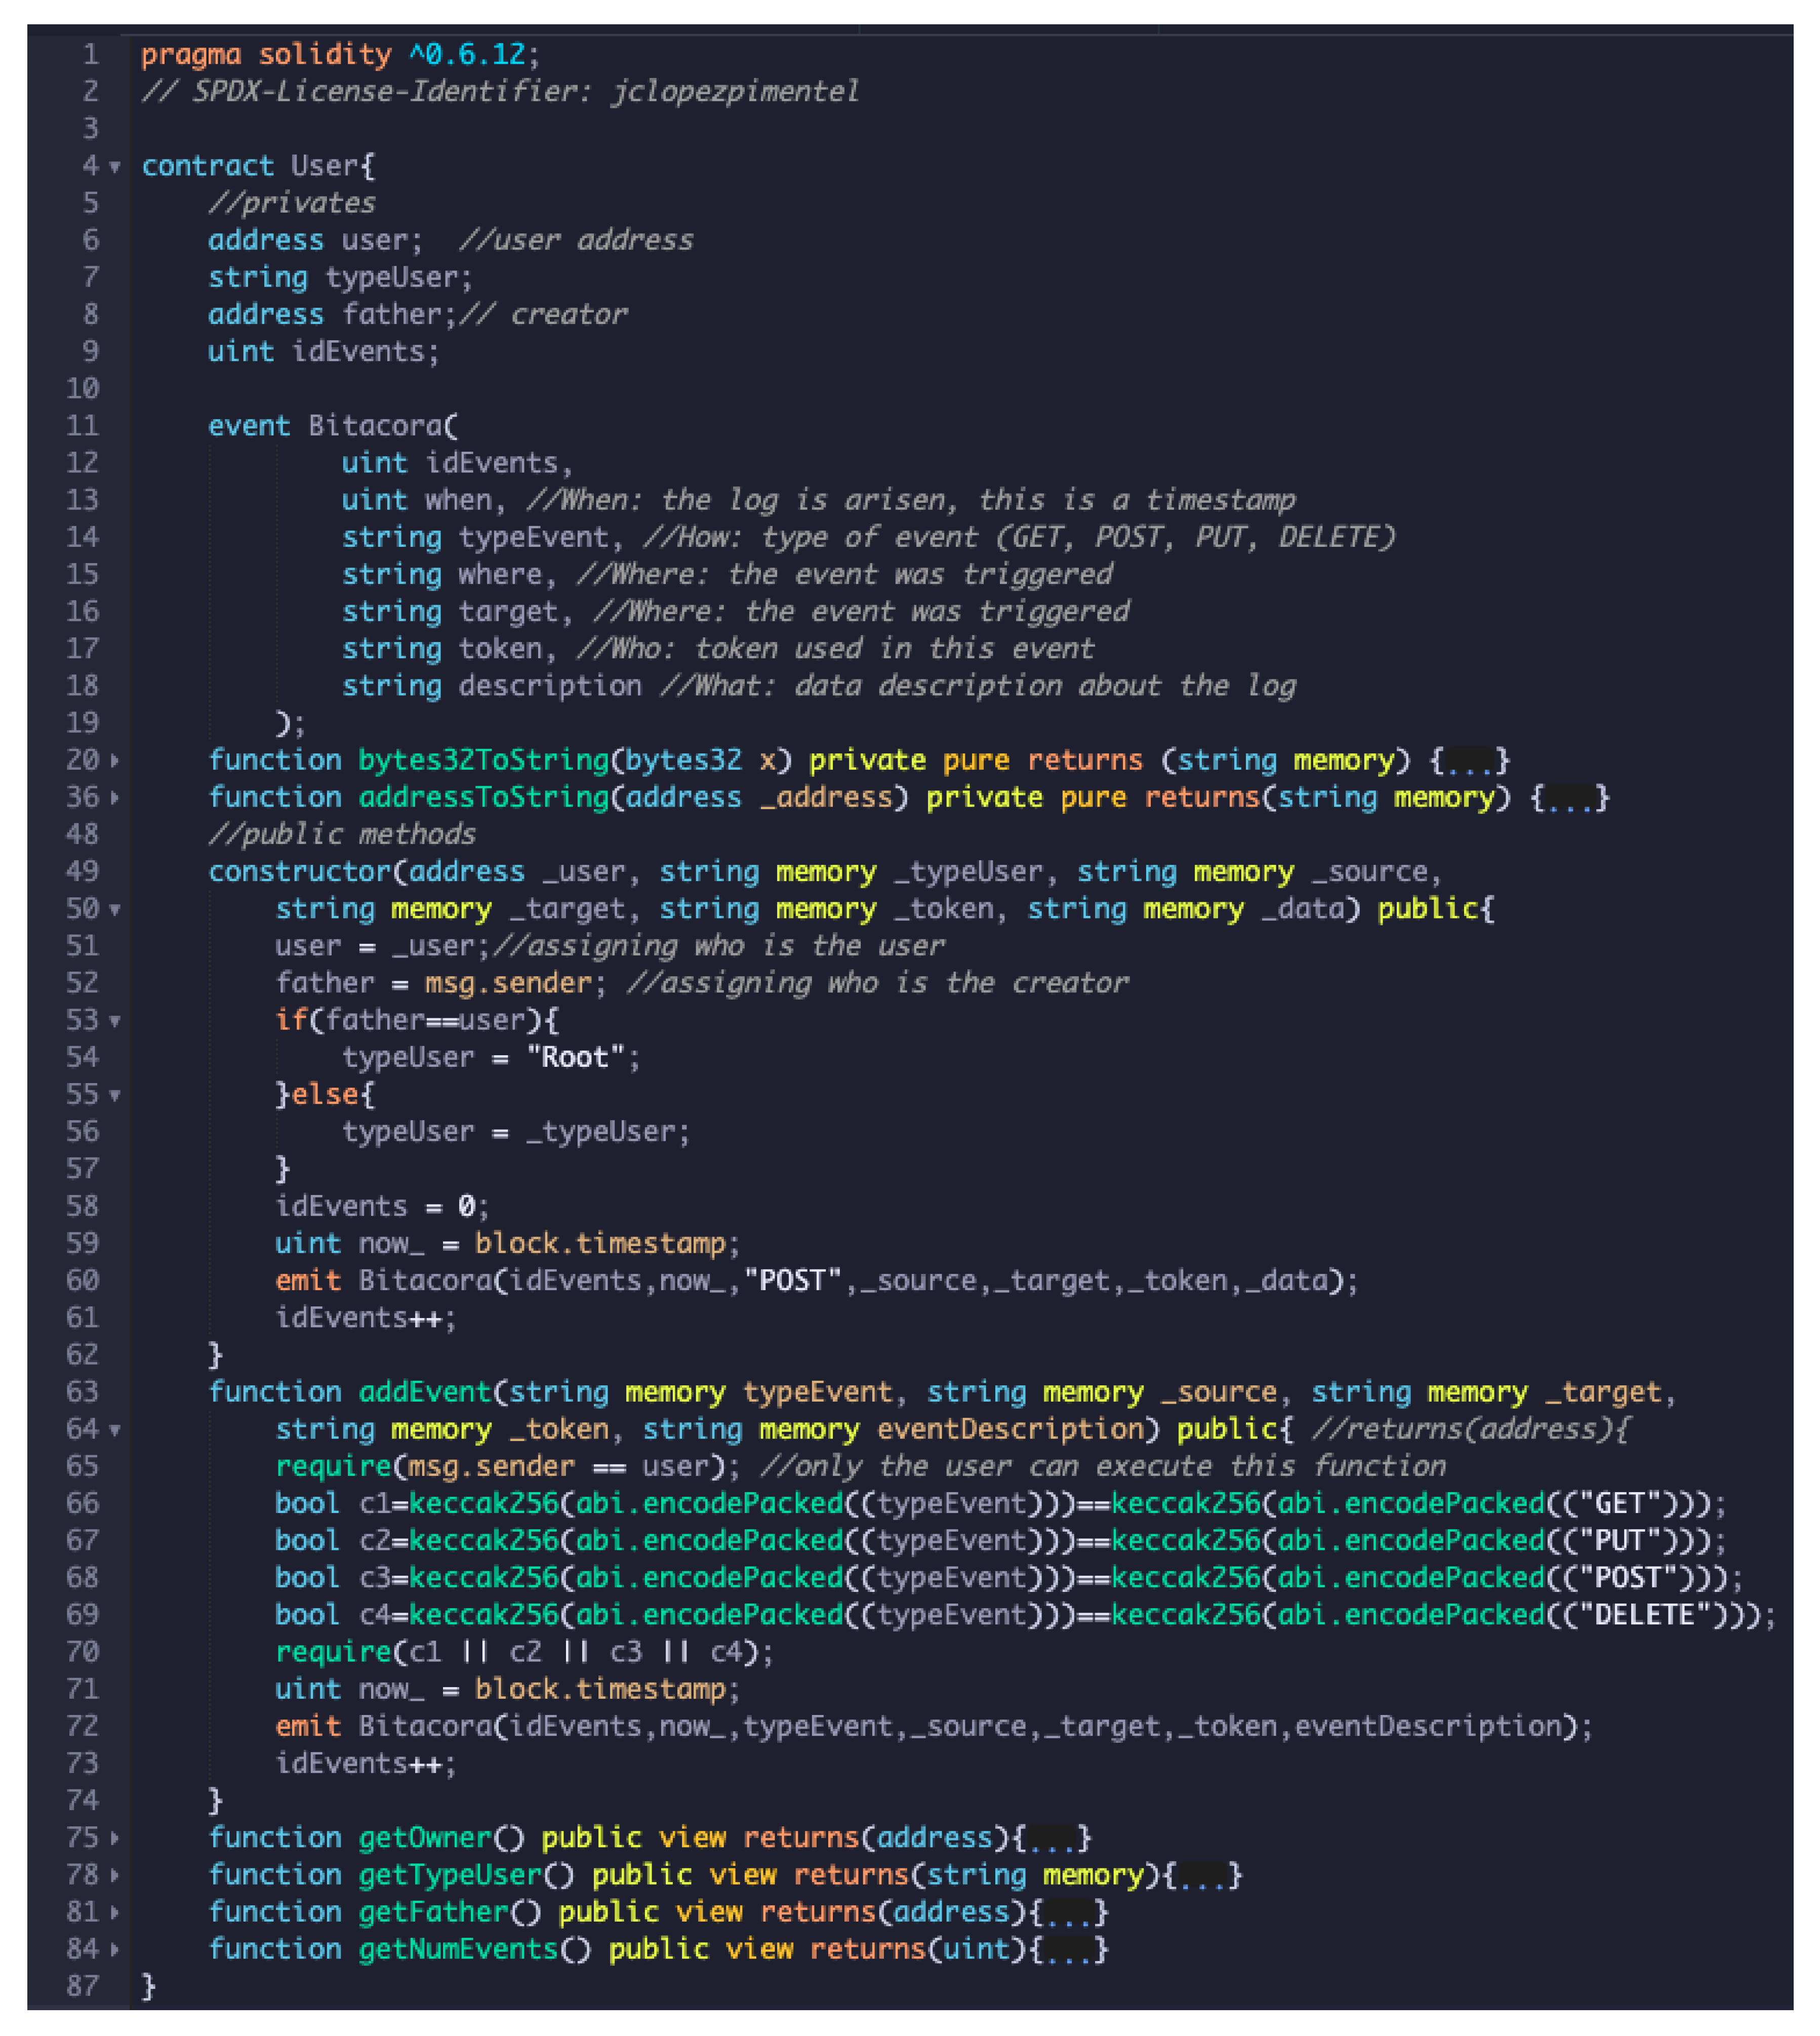
Task: Expand folded addressToString function at line 36
Action: [x=115, y=798]
